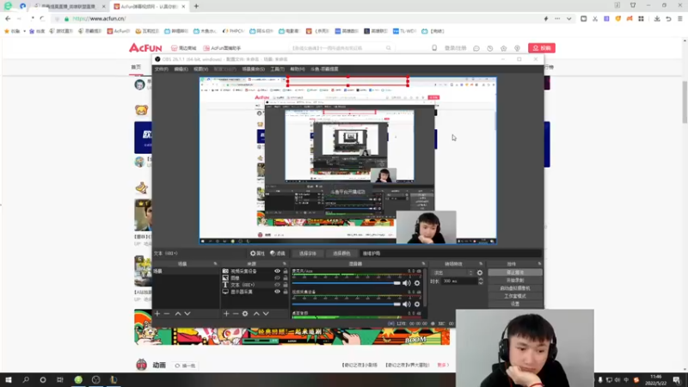Click the browser reload icon
688x387 pixels.
42,19
